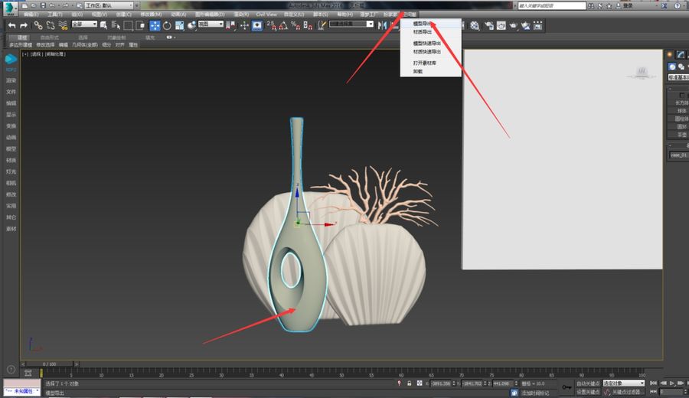This screenshot has height=398, width=689.
Task: Toggle the 2.5D Snaps button
Action: click(272, 25)
